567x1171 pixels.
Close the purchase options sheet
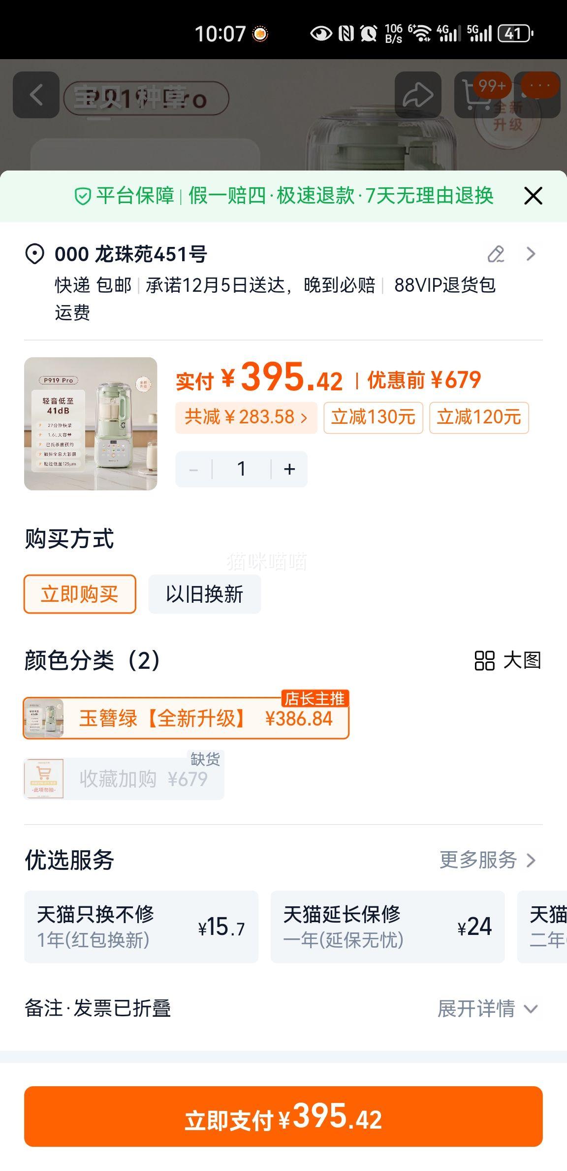(x=533, y=196)
